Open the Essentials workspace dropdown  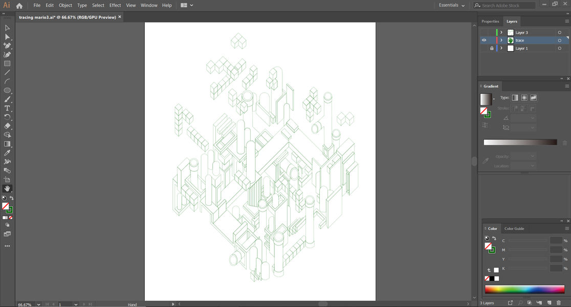click(x=452, y=6)
